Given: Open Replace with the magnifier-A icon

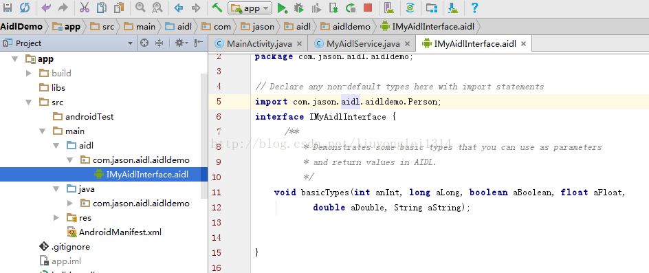Looking at the screenshot, I should click(157, 8).
